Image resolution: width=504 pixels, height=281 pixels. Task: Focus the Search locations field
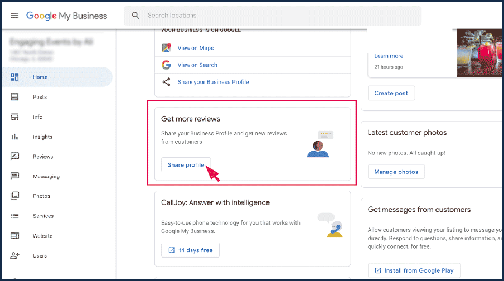[x=273, y=16]
